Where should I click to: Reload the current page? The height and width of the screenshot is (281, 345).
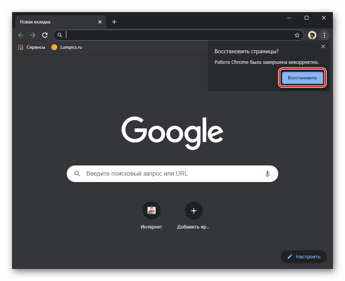tap(45, 35)
